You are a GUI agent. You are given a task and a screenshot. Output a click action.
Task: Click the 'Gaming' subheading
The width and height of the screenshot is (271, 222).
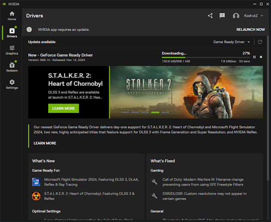(x=157, y=170)
